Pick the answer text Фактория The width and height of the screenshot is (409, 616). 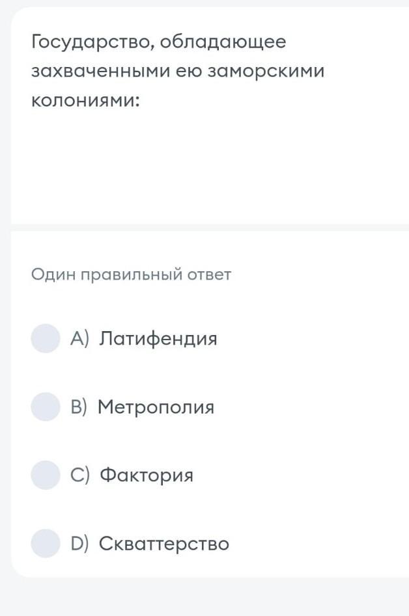click(147, 475)
